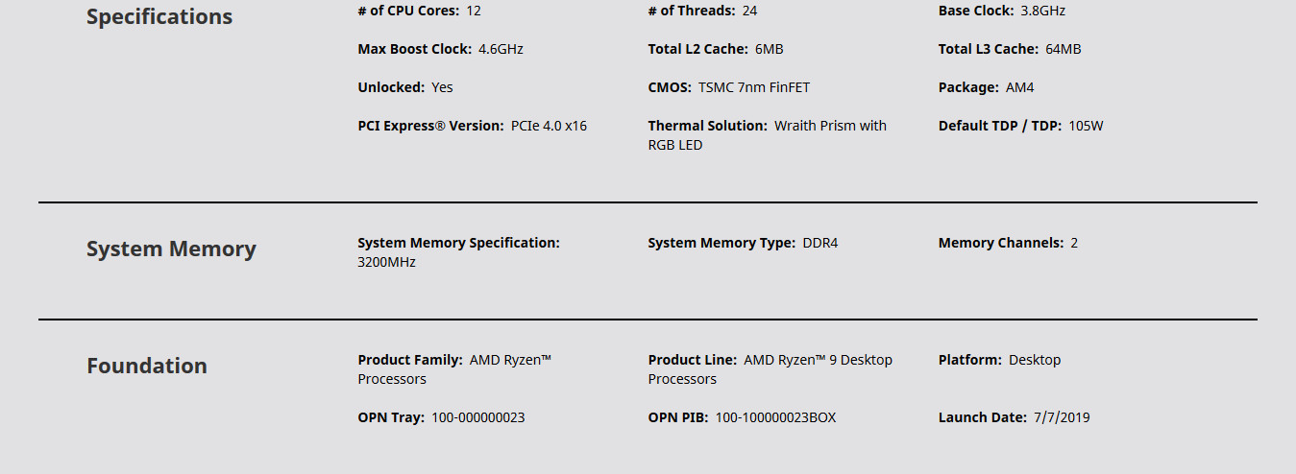Click the Total L3 Cache entry
This screenshot has width=1296, height=474.
(1009, 49)
